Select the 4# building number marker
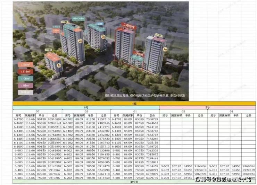Viewport: 257px width, 185px height. point(166,50)
